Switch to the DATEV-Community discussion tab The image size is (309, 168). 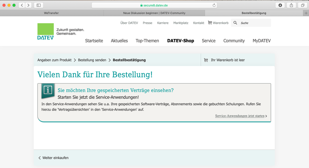(x=154, y=13)
